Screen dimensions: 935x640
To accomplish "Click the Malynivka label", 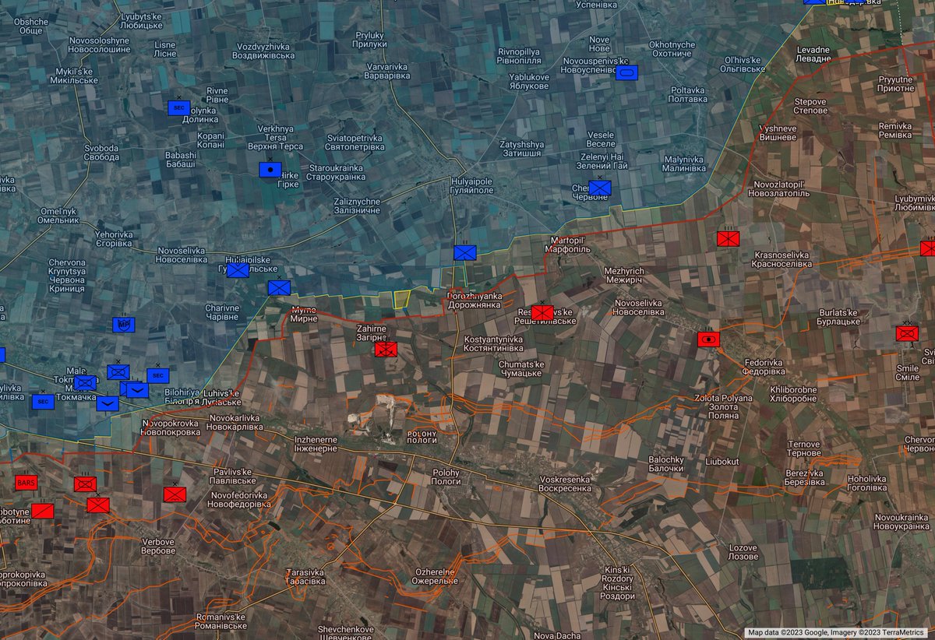I will tap(683, 164).
